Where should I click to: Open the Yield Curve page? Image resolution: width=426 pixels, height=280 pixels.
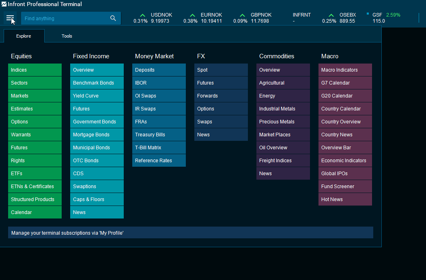(97, 96)
